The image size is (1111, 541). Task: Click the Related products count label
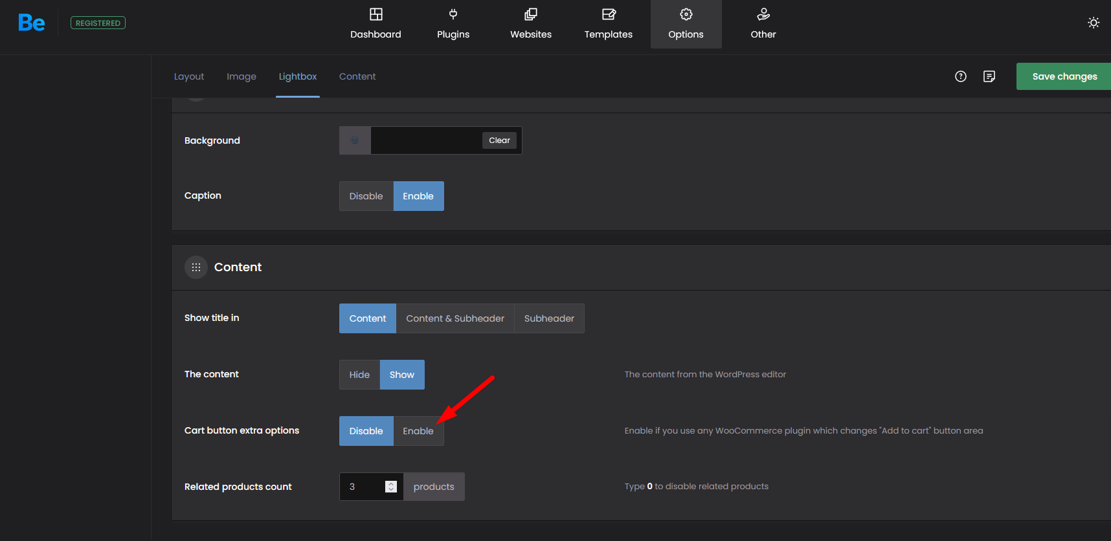(238, 487)
